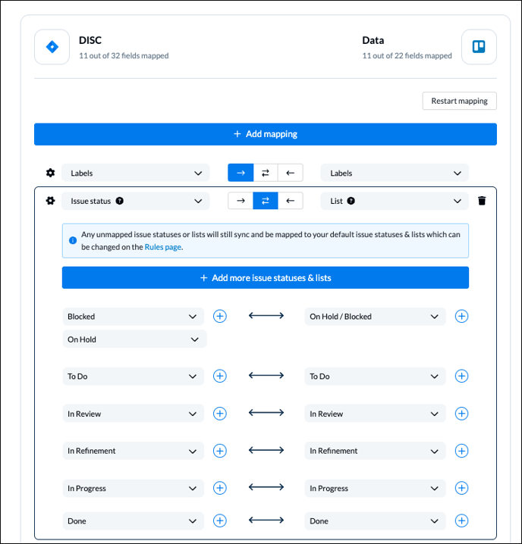Click plus icon next to left Done

tap(219, 521)
